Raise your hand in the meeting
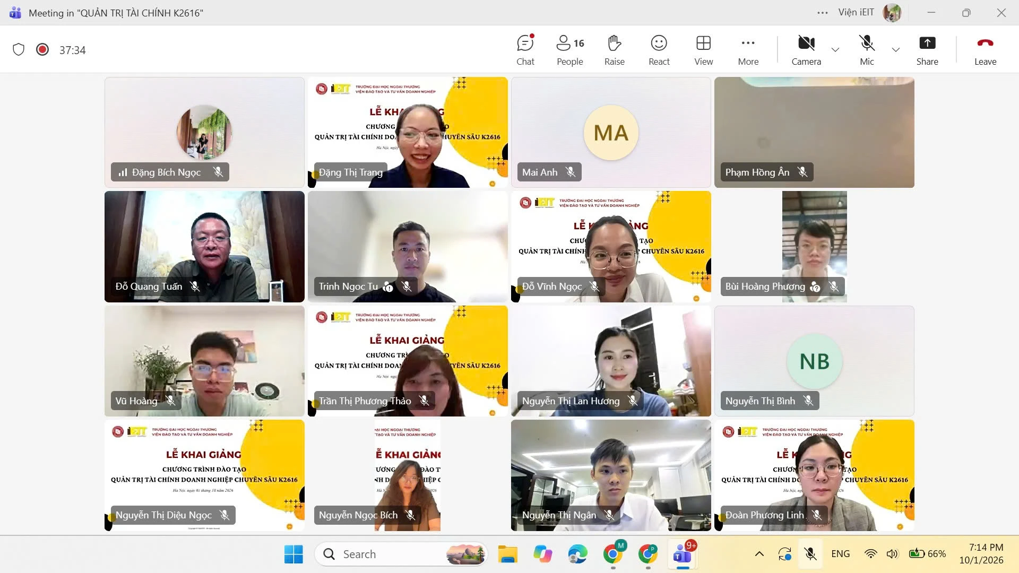This screenshot has width=1019, height=573. 615,50
